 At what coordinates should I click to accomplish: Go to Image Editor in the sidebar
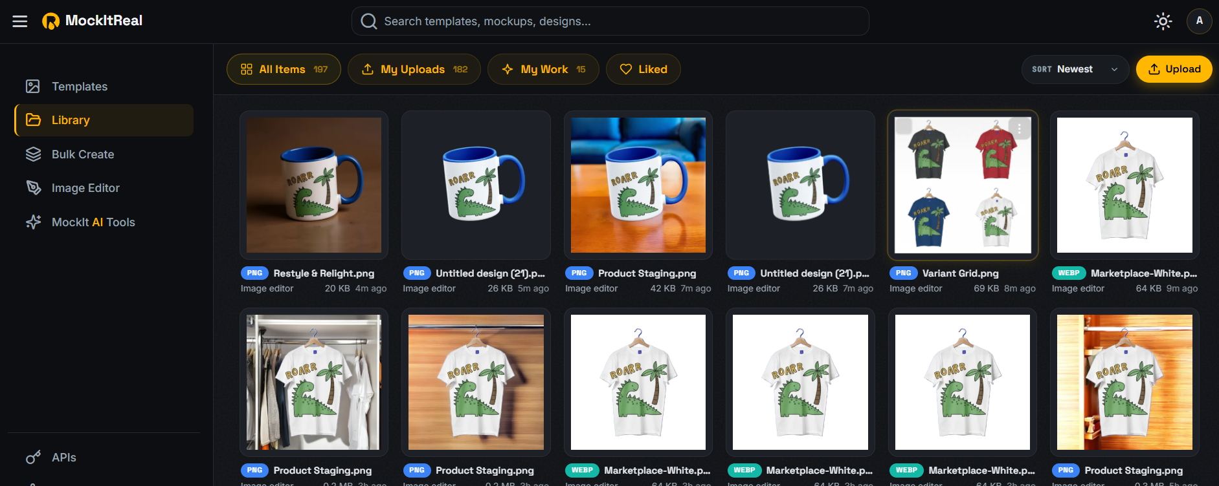104,188
